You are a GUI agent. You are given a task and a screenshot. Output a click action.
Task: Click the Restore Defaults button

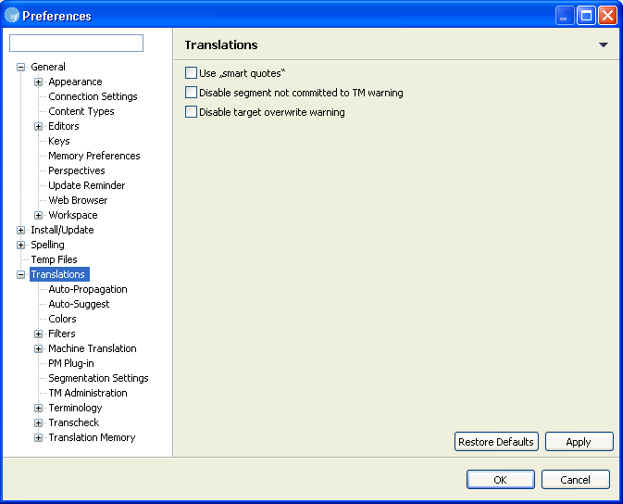point(496,442)
